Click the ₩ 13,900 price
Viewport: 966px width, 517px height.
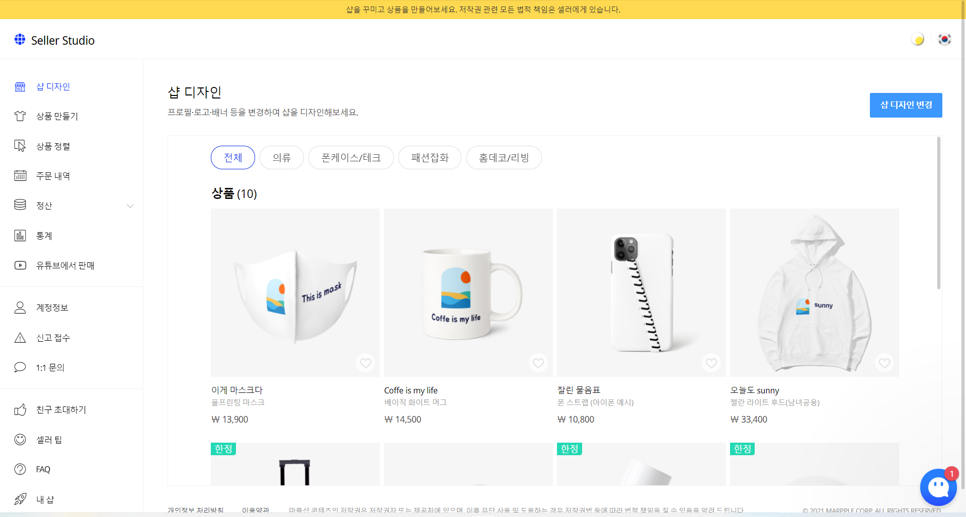click(230, 420)
